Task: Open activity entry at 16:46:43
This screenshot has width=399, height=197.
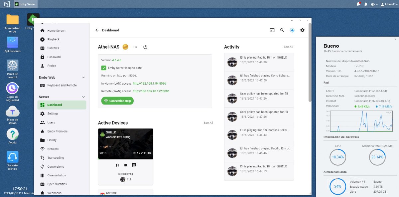Action: point(259,135)
